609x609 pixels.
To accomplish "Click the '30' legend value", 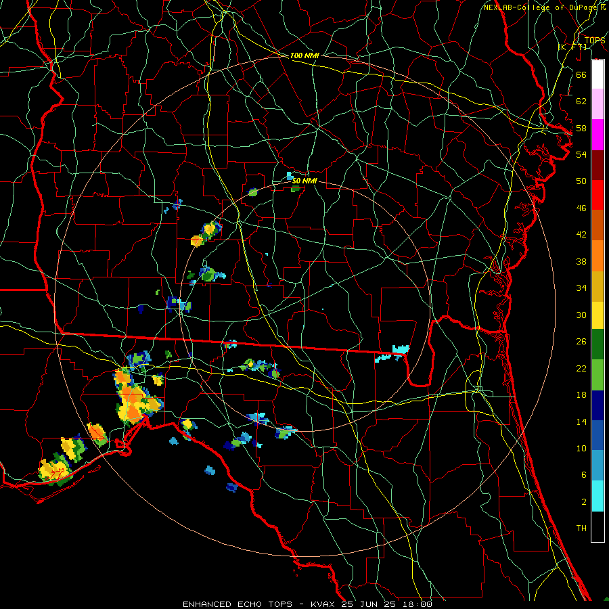I will click(x=581, y=315).
